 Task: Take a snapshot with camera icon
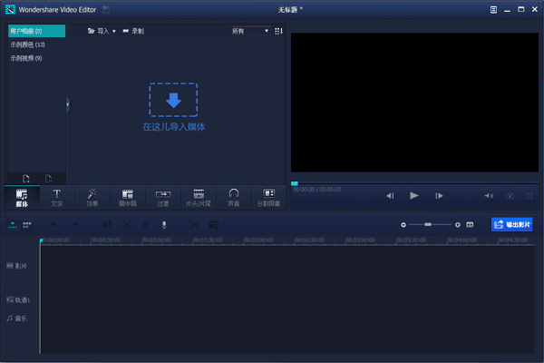coord(510,196)
